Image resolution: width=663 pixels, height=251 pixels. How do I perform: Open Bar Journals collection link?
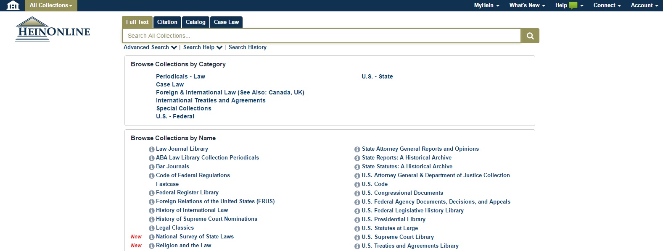point(172,167)
